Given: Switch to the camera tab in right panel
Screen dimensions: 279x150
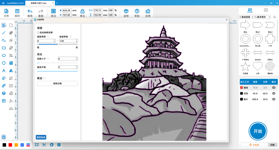Looking at the screenshot, I should tap(266, 10).
